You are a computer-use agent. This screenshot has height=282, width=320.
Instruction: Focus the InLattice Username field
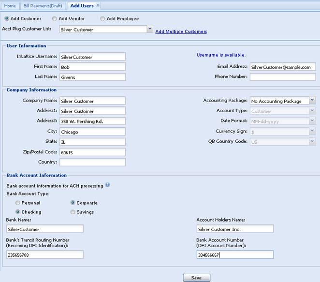[x=92, y=57]
